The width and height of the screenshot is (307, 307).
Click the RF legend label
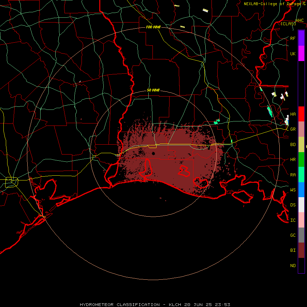point(293,38)
